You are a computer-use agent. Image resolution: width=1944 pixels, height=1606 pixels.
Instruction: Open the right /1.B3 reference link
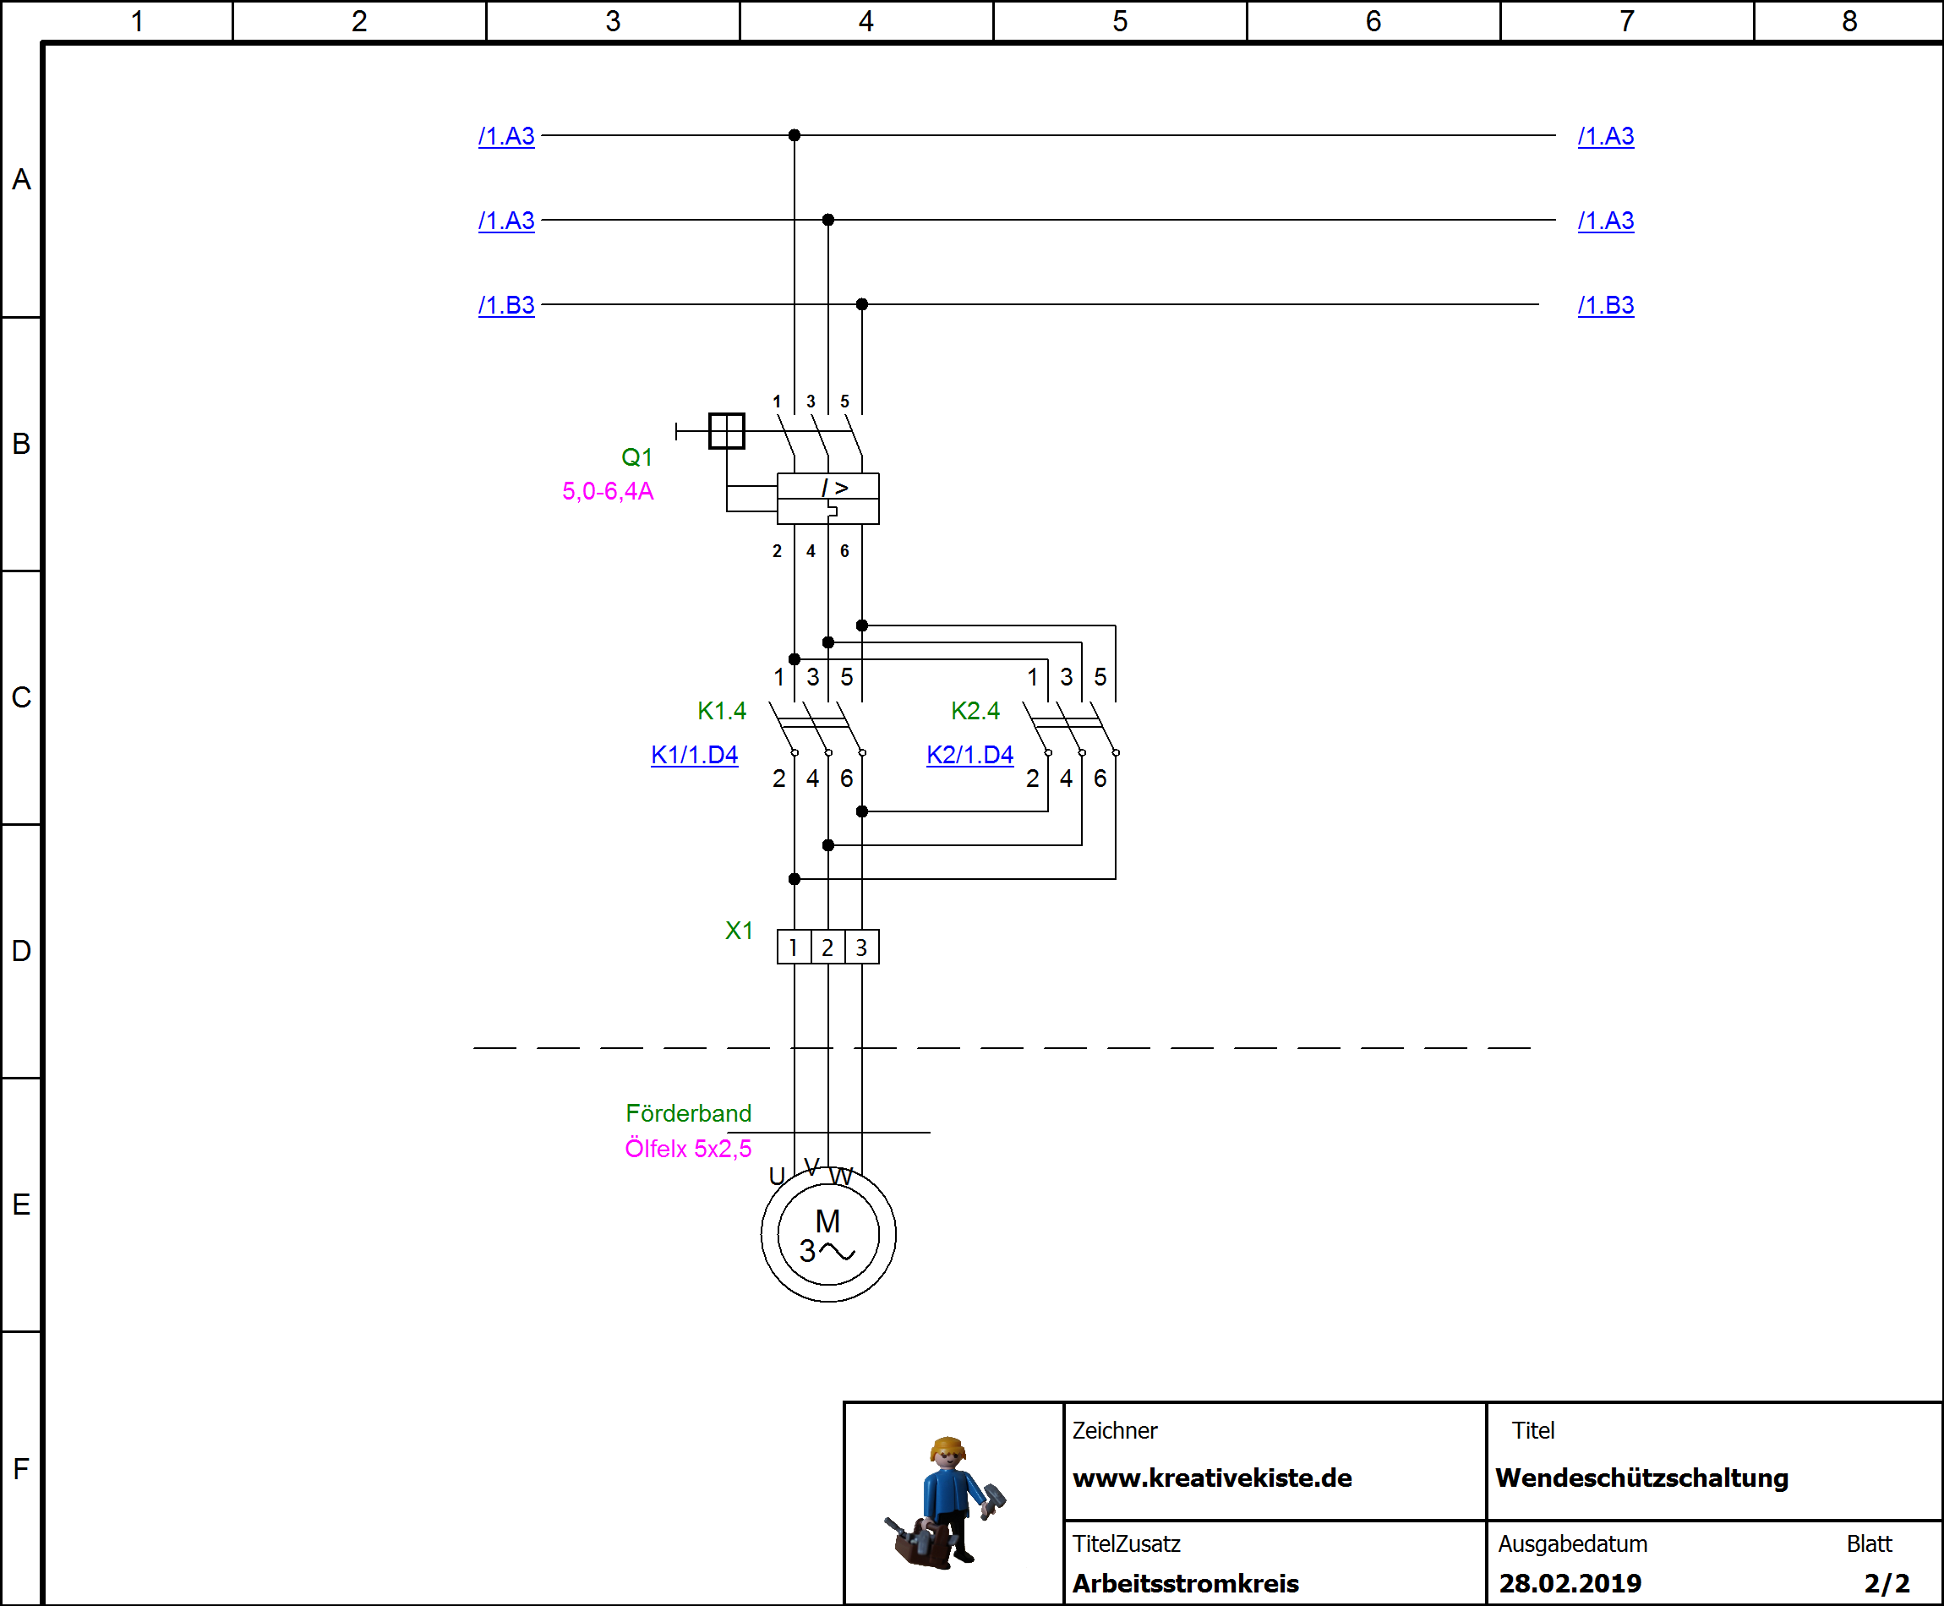click(x=1606, y=305)
